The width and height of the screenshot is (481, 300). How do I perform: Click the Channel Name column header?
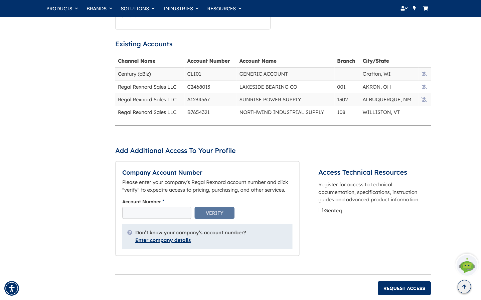point(137,61)
